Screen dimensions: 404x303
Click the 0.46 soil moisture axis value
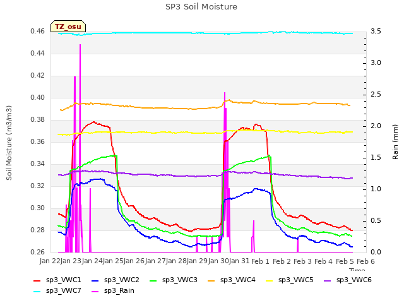pos(37,32)
